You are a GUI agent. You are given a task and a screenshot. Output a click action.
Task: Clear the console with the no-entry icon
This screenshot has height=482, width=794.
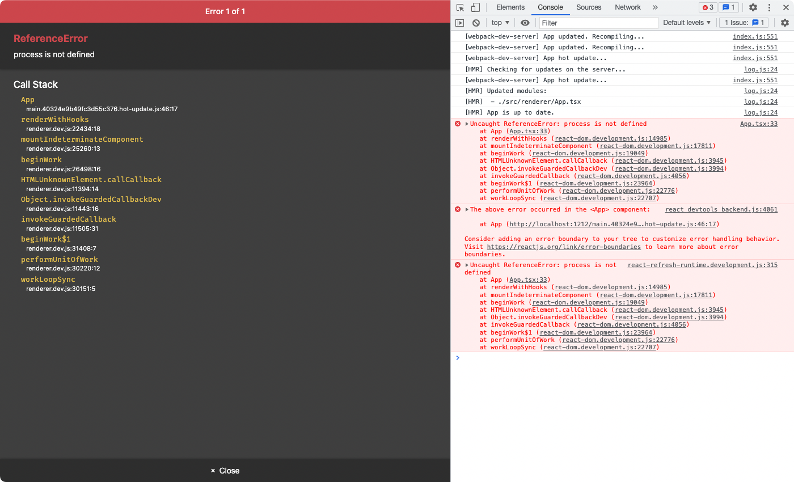coord(475,23)
